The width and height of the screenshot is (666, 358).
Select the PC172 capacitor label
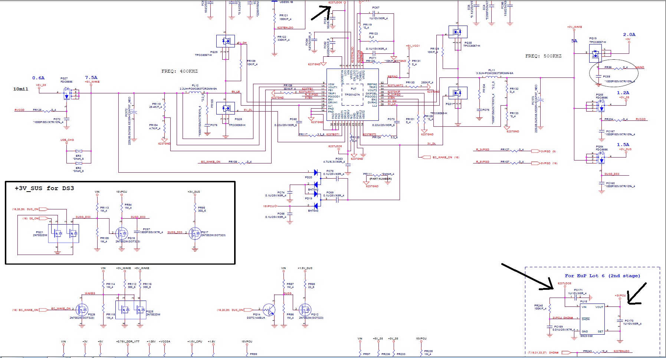click(x=127, y=113)
